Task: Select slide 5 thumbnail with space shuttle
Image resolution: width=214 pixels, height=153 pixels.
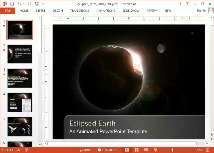Action: click(20, 126)
